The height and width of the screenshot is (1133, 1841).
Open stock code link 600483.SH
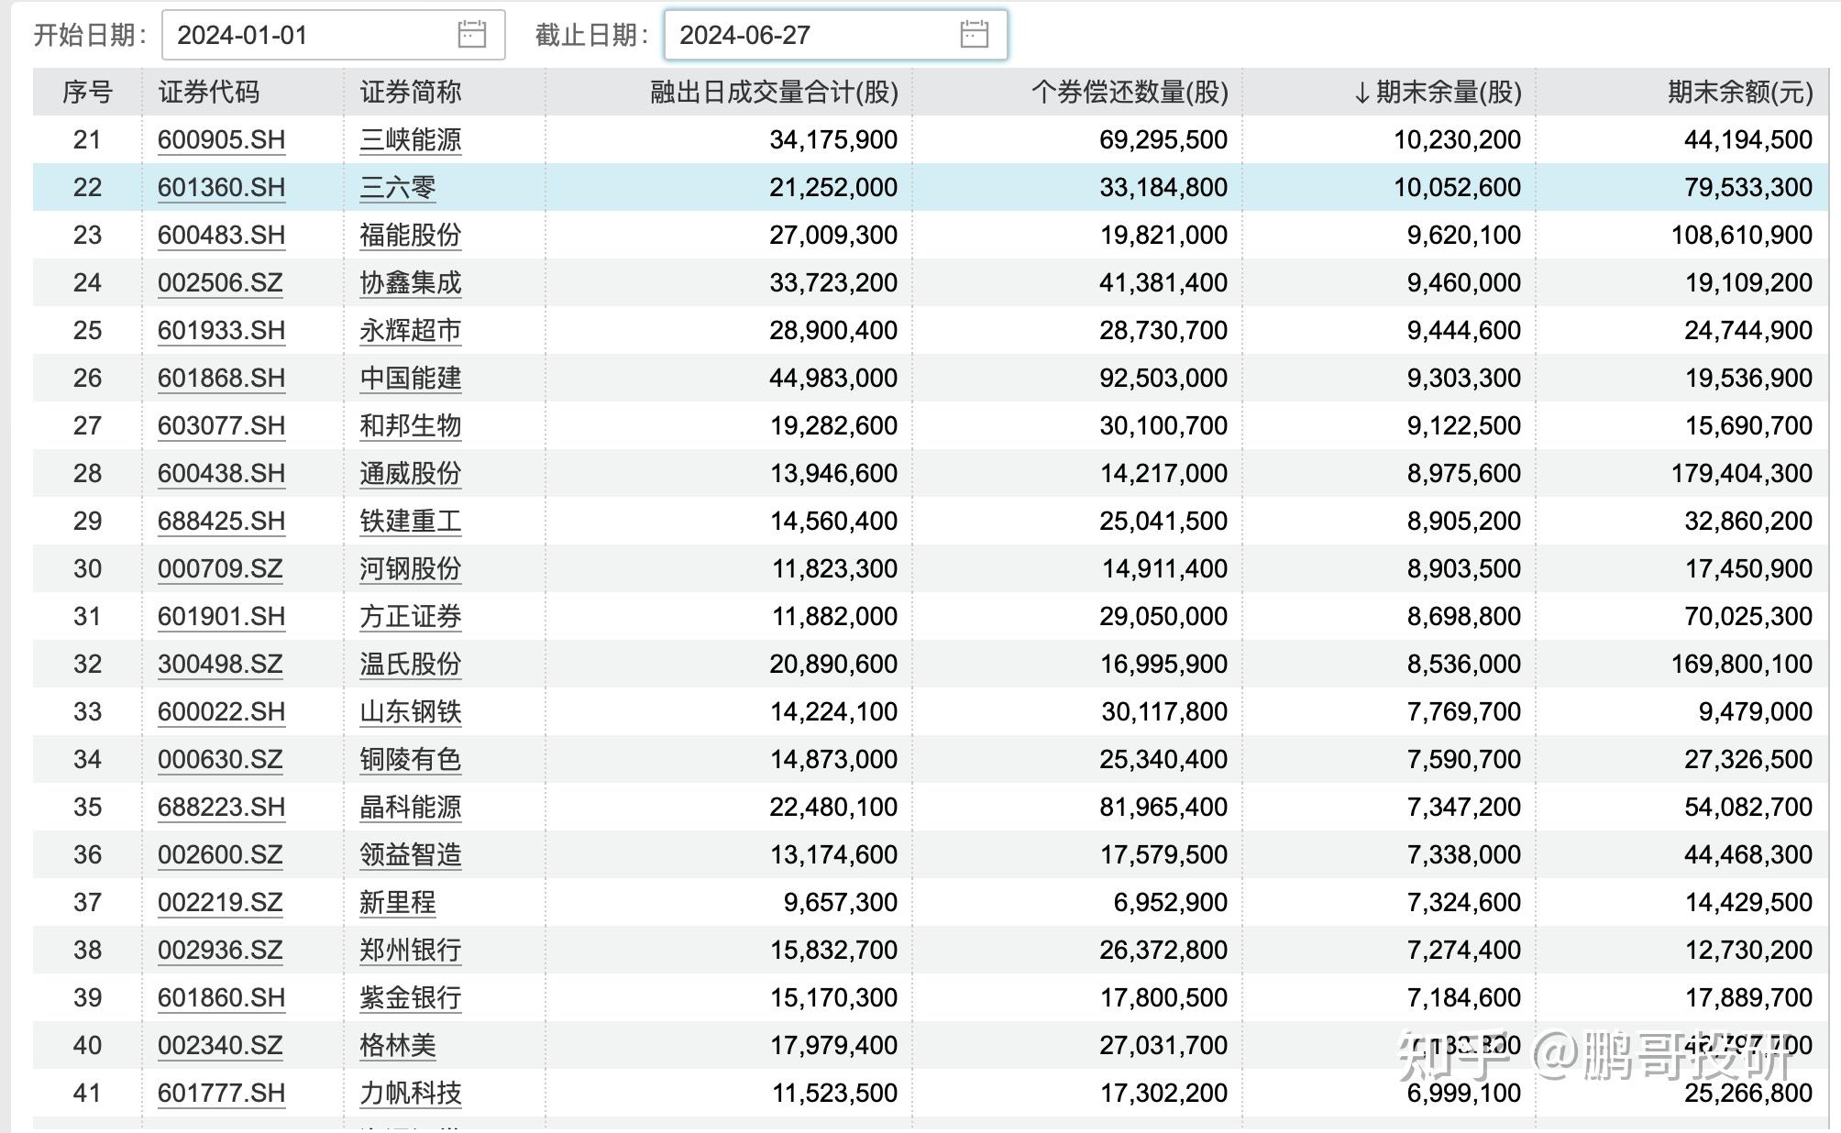(x=221, y=235)
